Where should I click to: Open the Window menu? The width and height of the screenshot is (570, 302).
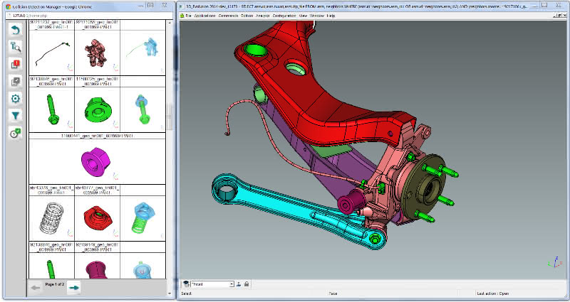click(317, 16)
